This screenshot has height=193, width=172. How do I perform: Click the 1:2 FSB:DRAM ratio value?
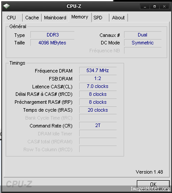tap(98, 78)
